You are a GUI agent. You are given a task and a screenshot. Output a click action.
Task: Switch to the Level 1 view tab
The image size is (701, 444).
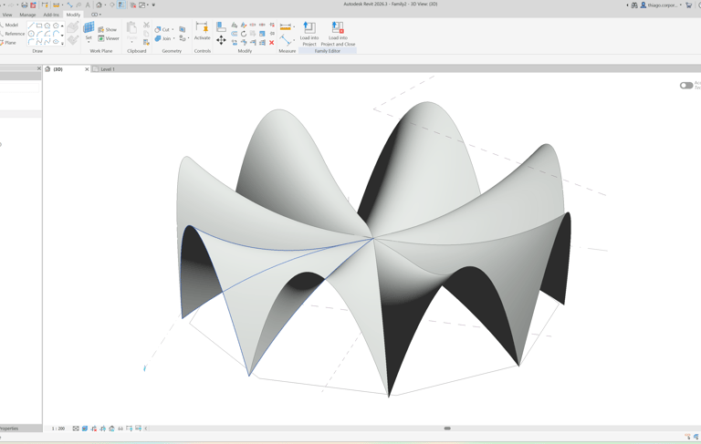[x=108, y=69]
